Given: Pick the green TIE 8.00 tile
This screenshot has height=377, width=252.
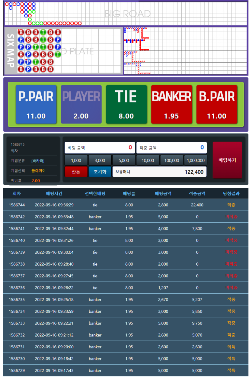Looking at the screenshot, I should tap(126, 104).
